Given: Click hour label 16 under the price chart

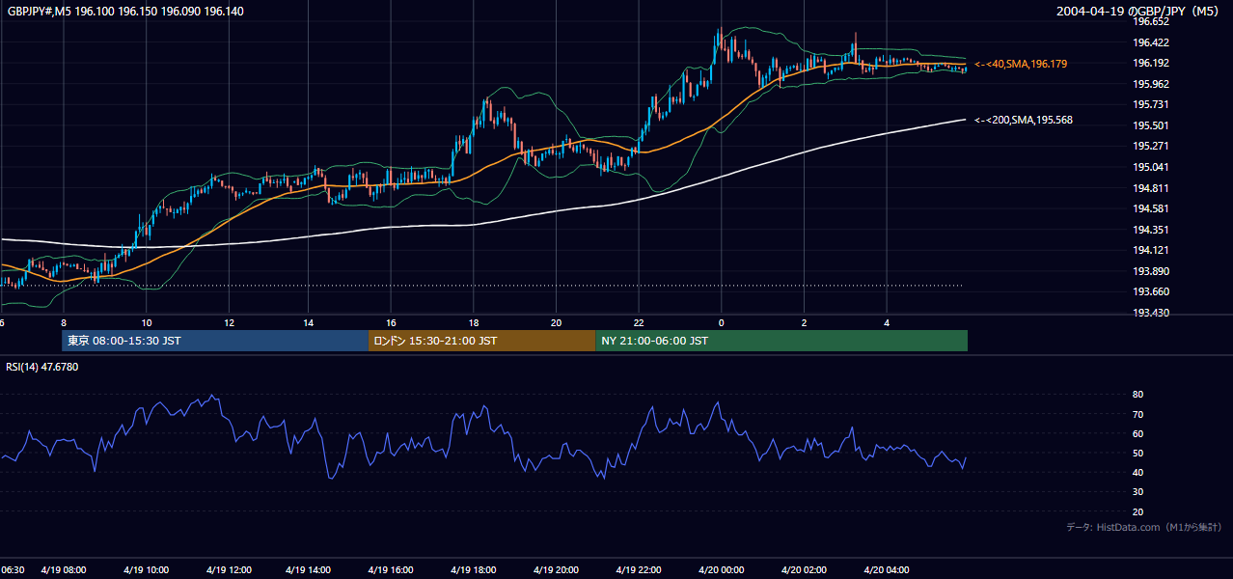Looking at the screenshot, I should 391,322.
